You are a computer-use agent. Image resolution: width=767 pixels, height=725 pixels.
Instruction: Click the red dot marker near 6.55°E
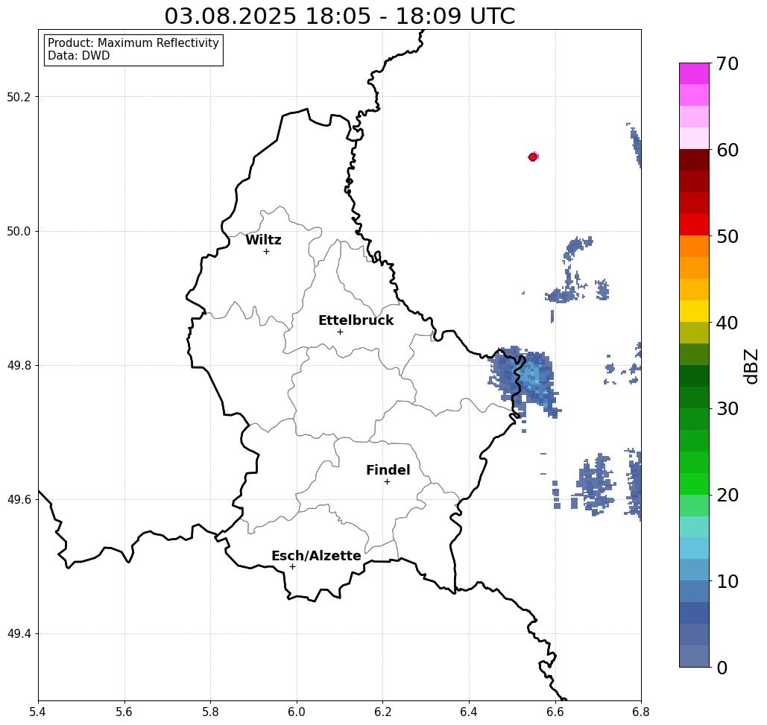[x=532, y=157]
